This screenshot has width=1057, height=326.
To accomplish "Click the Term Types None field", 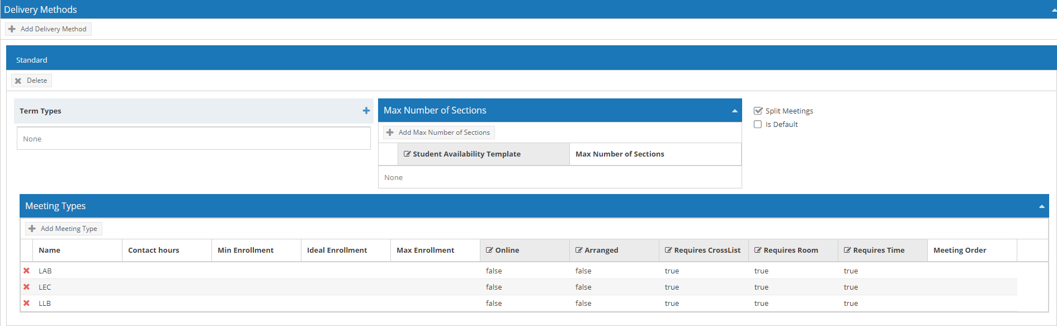I will (194, 139).
